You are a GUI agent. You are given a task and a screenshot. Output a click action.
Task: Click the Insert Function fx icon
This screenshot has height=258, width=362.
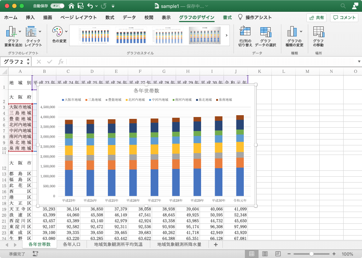click(61, 61)
